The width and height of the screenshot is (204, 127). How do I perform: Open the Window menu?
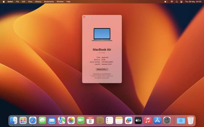(60, 2)
